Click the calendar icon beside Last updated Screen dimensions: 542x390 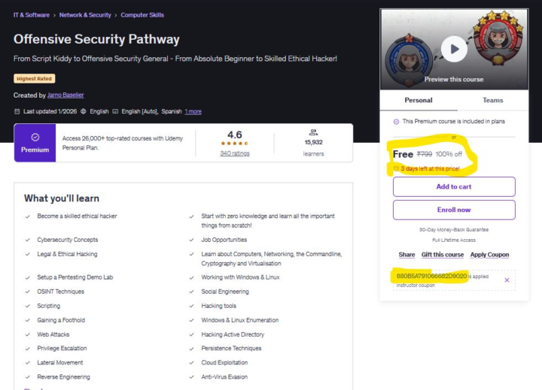[x=17, y=111]
